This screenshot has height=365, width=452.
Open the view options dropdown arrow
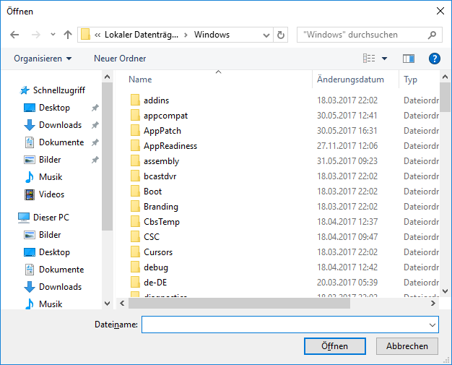click(384, 59)
